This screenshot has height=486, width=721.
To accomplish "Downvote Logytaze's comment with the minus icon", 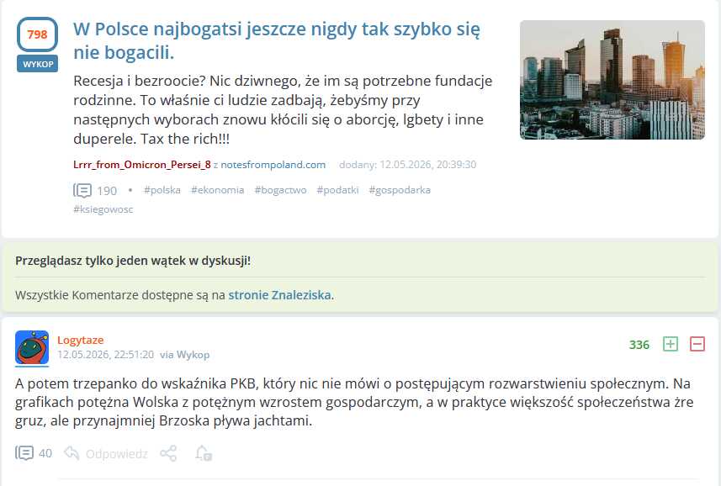I will coord(697,344).
